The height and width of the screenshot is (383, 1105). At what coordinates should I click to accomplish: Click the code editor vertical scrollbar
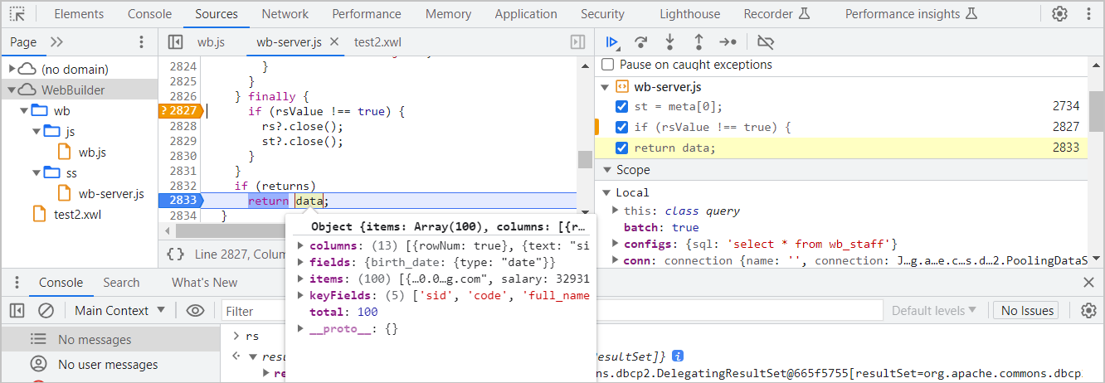click(x=585, y=159)
